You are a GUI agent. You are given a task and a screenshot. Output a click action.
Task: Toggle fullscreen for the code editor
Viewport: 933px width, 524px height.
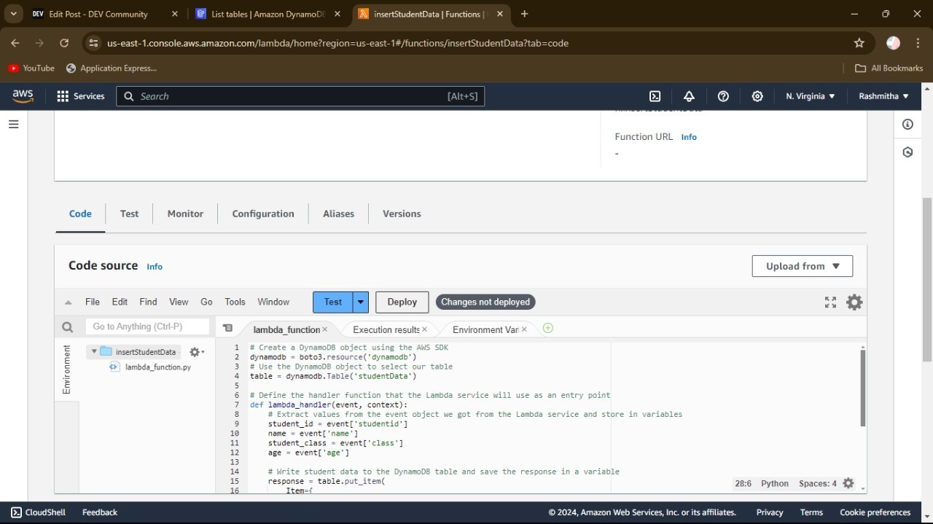pyautogui.click(x=830, y=302)
